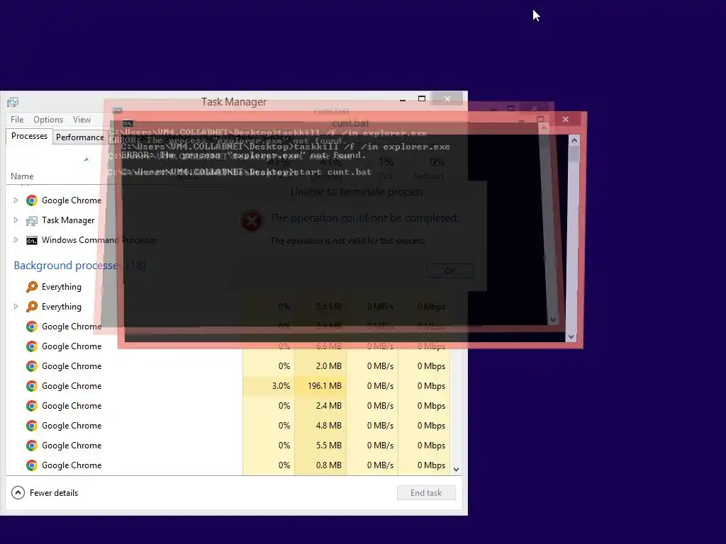Click the Chrome icon of the 2.4 MB row

tap(31, 406)
